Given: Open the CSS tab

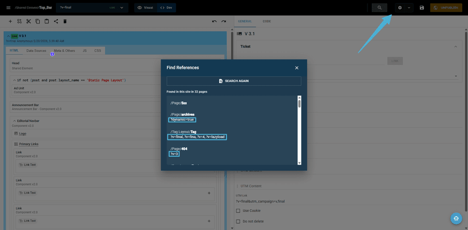Looking at the screenshot, I should [97, 51].
